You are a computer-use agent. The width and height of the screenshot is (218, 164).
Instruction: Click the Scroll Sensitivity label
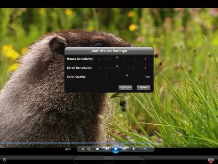coord(79,68)
